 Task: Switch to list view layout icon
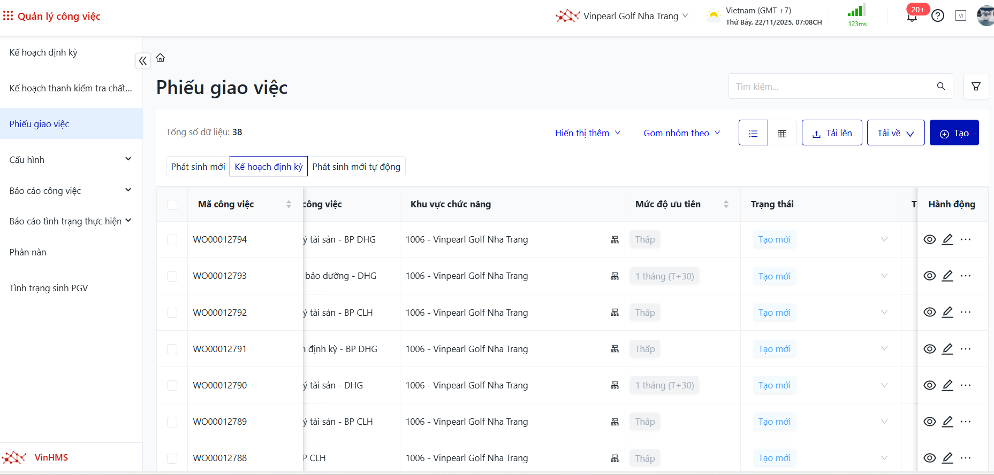(753, 133)
